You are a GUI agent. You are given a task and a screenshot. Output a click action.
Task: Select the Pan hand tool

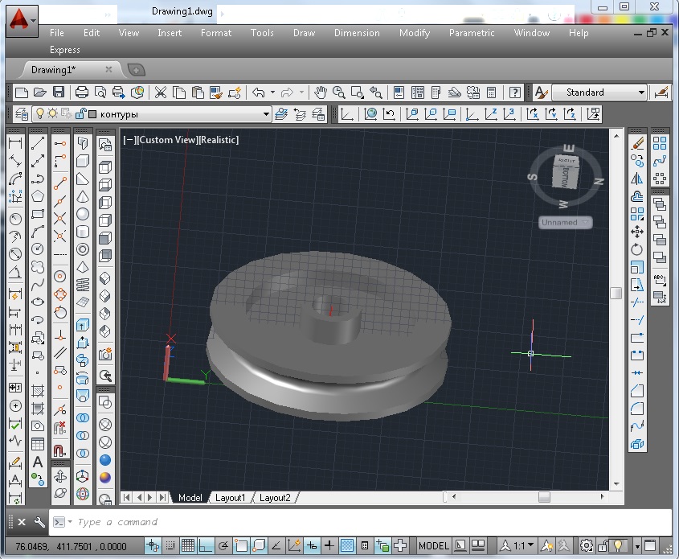tap(321, 92)
